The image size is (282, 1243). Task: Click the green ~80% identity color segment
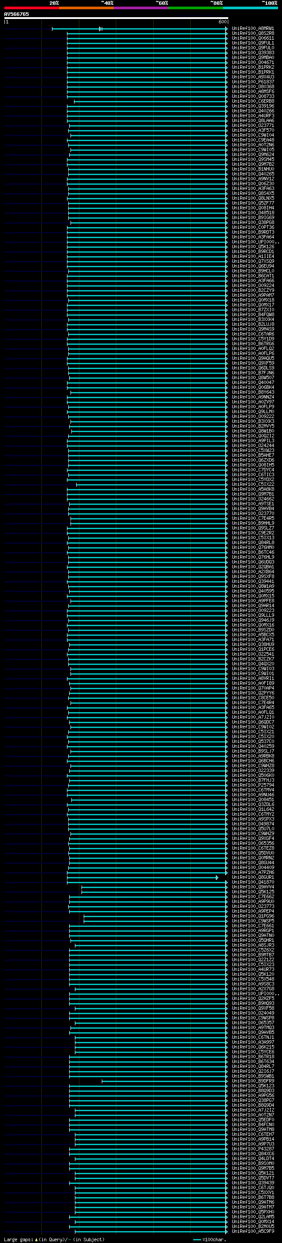click(196, 8)
